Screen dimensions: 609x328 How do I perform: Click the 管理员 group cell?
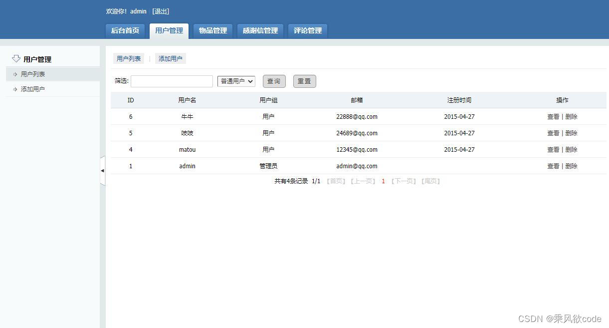pos(268,166)
